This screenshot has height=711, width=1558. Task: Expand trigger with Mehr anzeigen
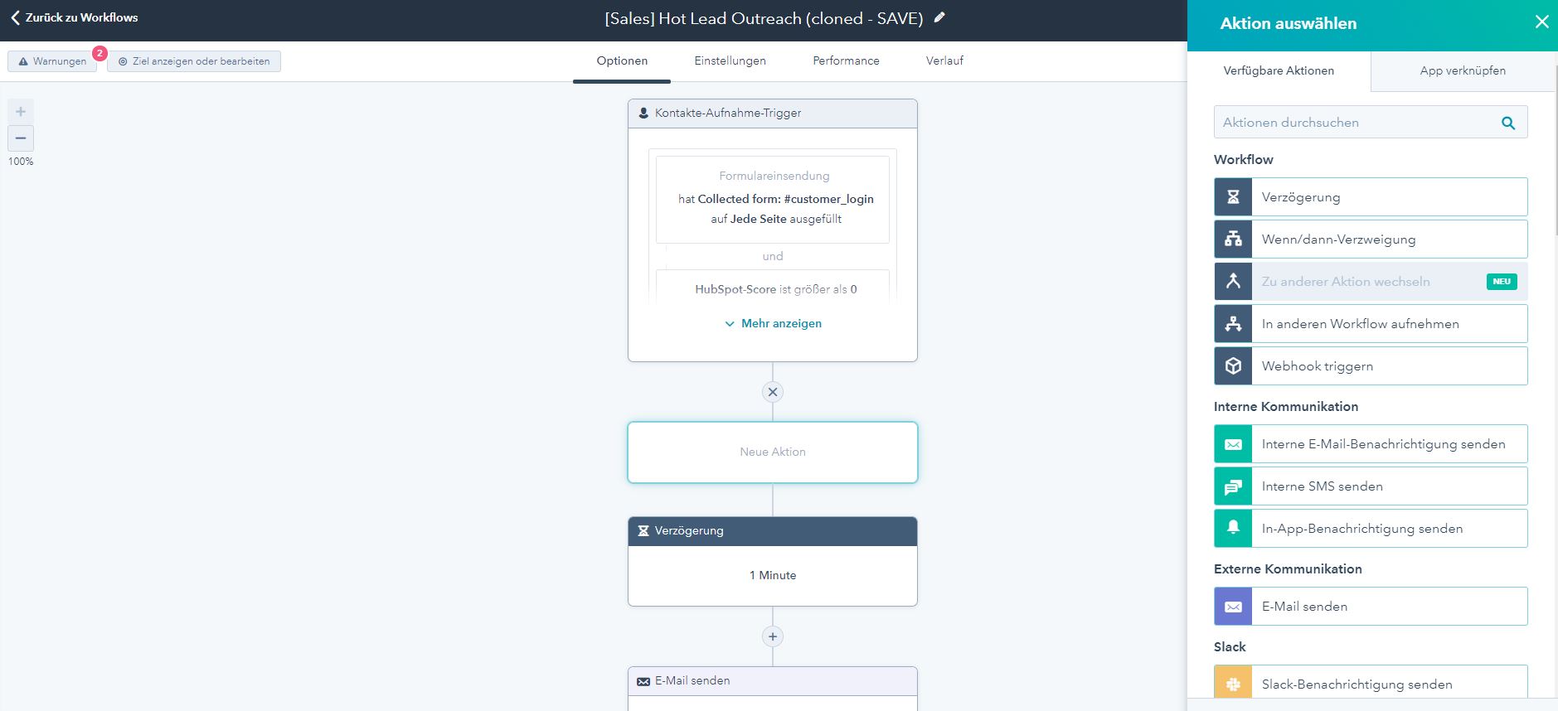click(x=773, y=323)
